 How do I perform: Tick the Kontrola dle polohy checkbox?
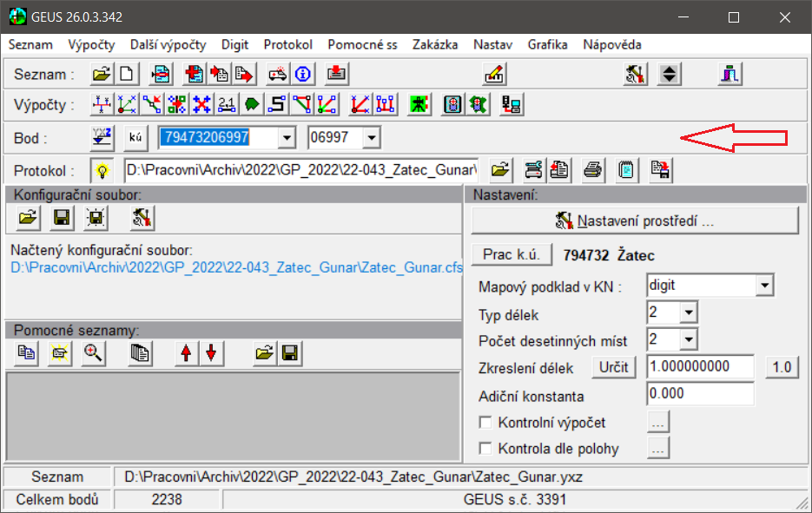click(x=486, y=449)
